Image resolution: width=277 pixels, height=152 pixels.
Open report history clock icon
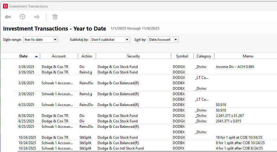tap(22, 17)
